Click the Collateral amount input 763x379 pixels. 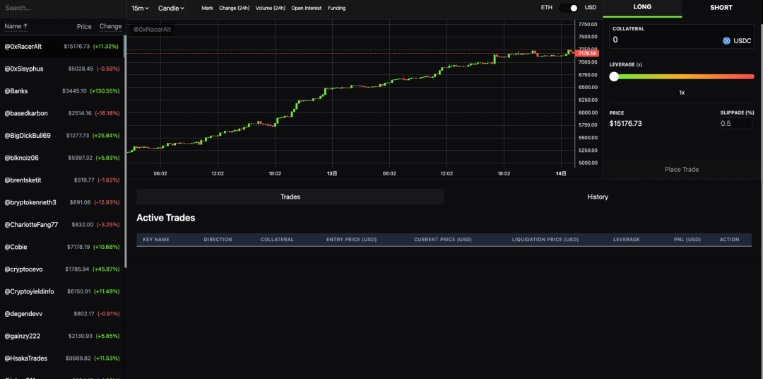tap(664, 40)
